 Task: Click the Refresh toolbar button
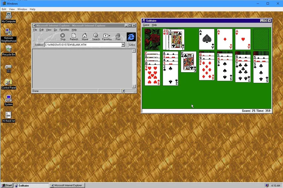(74, 37)
